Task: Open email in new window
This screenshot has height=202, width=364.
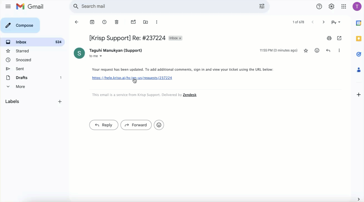Action: (x=339, y=38)
